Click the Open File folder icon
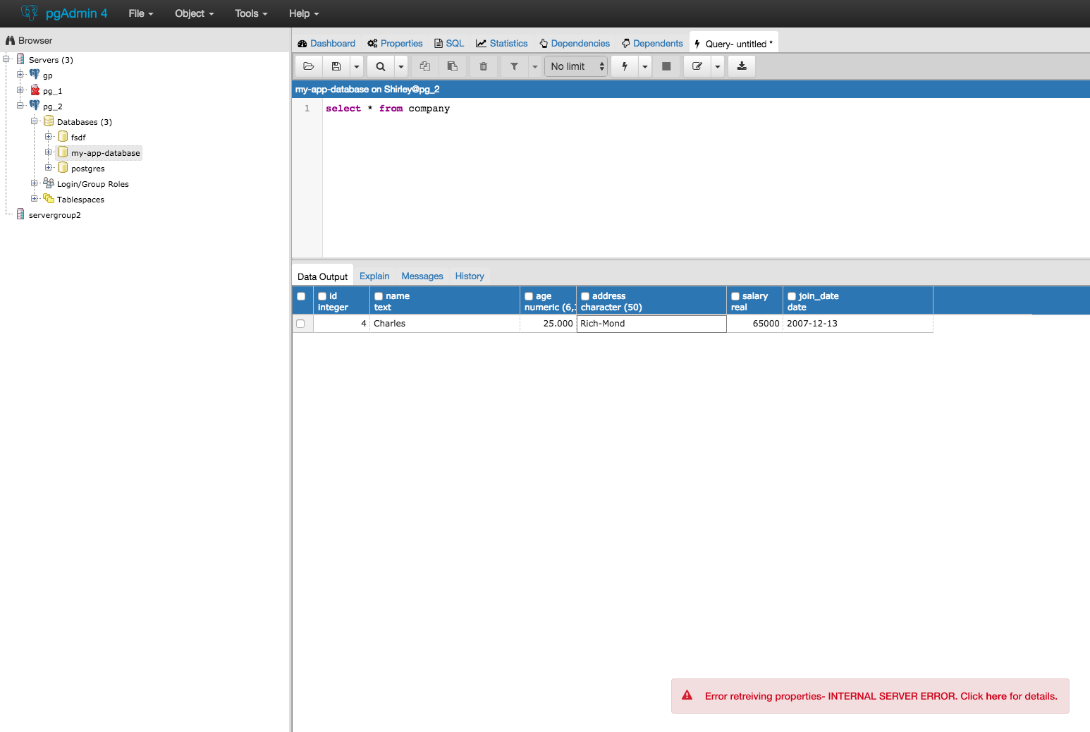This screenshot has width=1090, height=732. coord(308,66)
